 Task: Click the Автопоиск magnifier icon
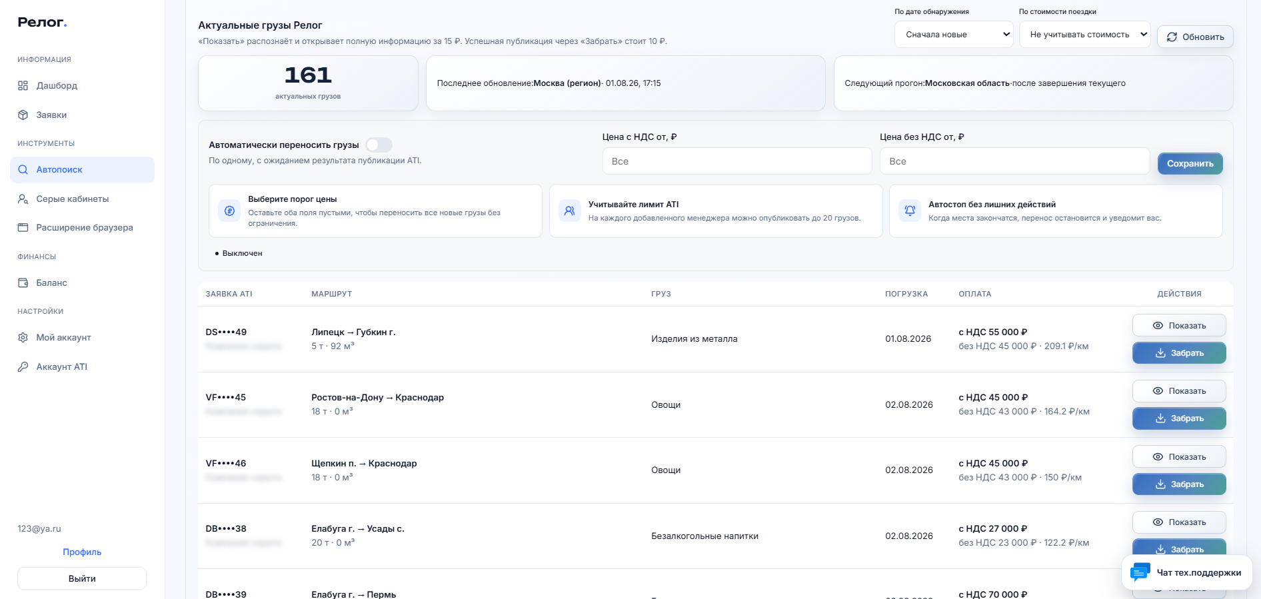23,170
